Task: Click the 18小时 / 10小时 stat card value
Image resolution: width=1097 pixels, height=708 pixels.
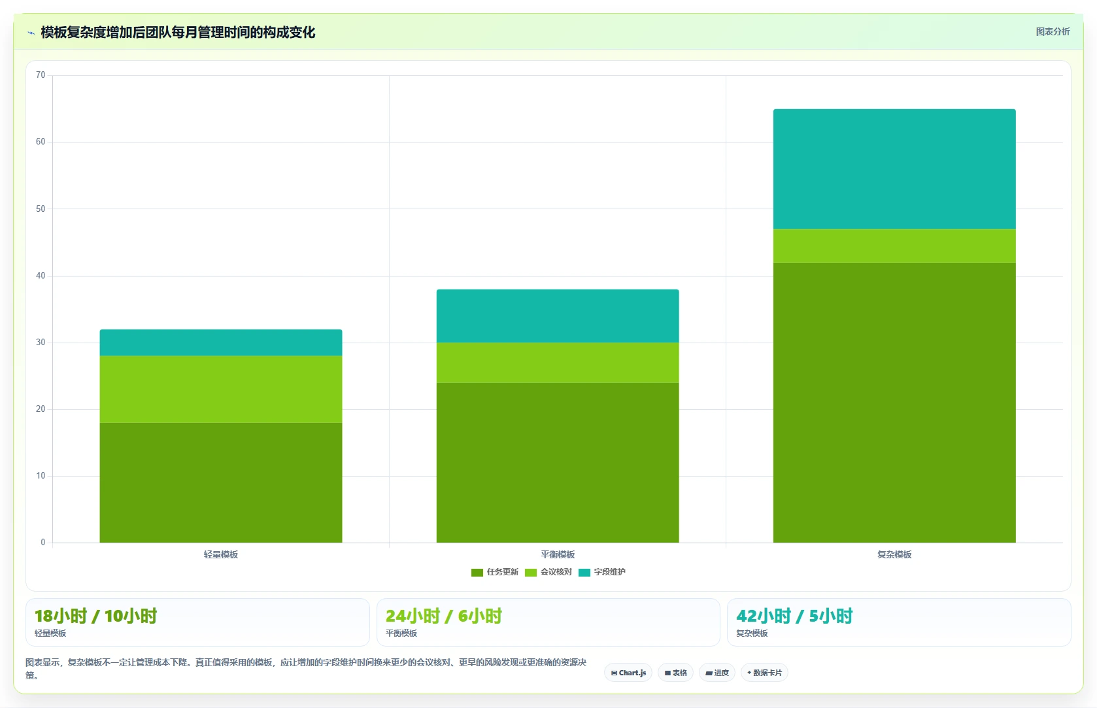Action: pyautogui.click(x=95, y=616)
